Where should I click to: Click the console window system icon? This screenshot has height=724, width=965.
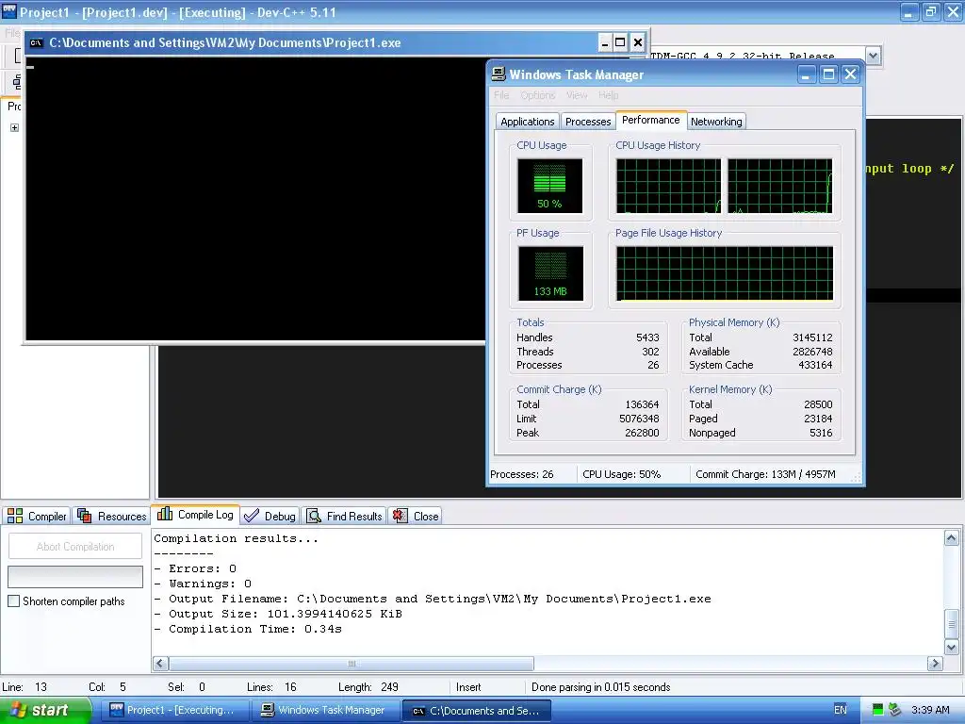pos(37,42)
